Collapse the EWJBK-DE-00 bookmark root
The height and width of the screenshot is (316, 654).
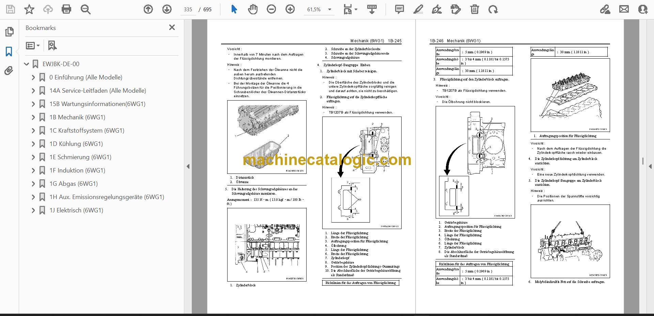[27, 64]
